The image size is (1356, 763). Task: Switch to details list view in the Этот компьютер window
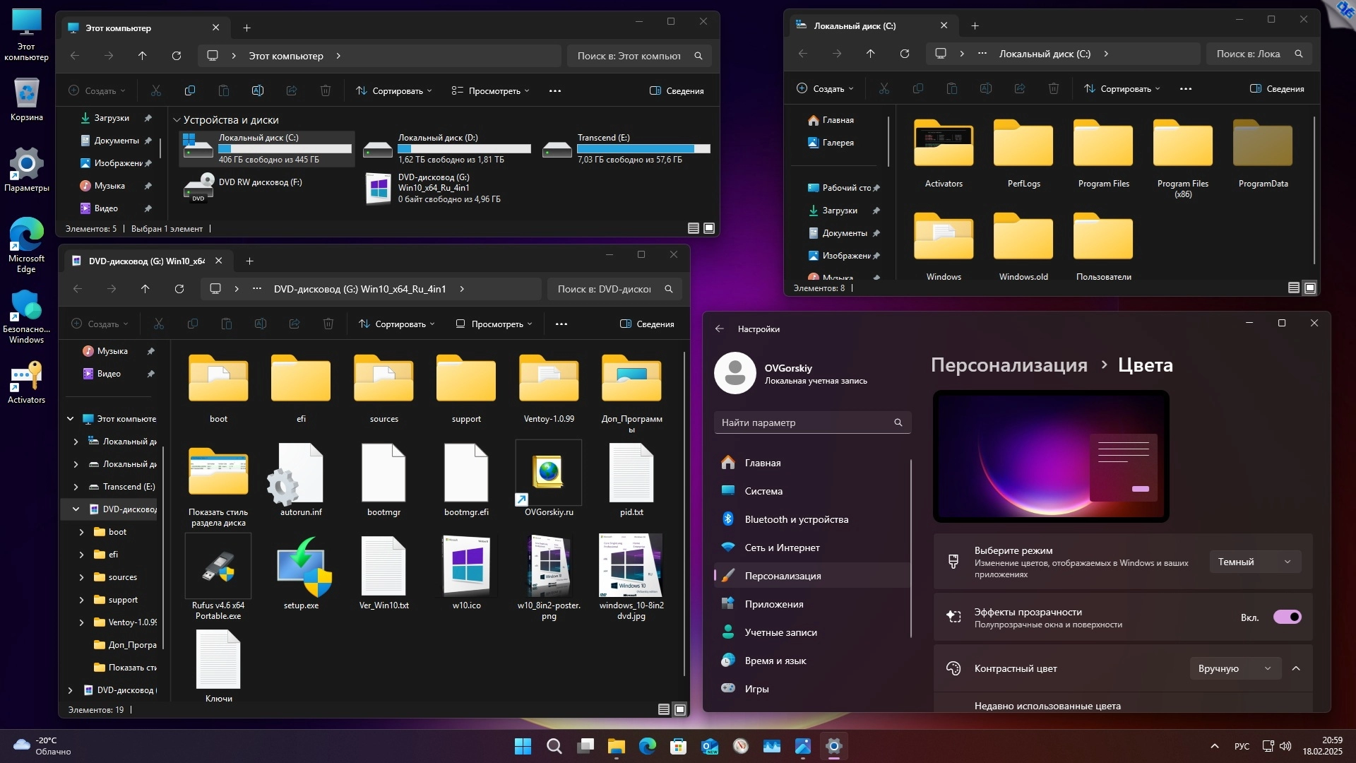point(694,228)
